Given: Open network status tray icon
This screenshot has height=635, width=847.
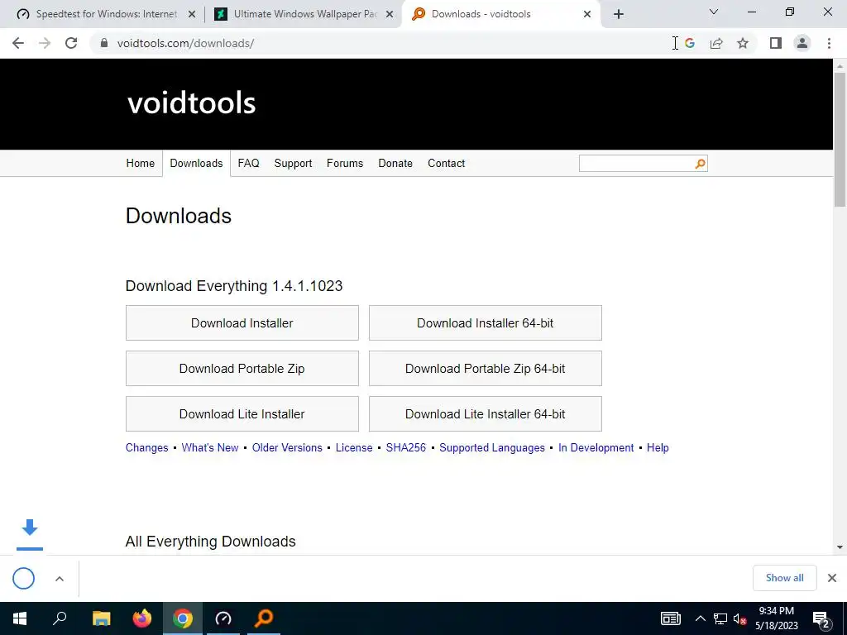Looking at the screenshot, I should tap(720, 618).
